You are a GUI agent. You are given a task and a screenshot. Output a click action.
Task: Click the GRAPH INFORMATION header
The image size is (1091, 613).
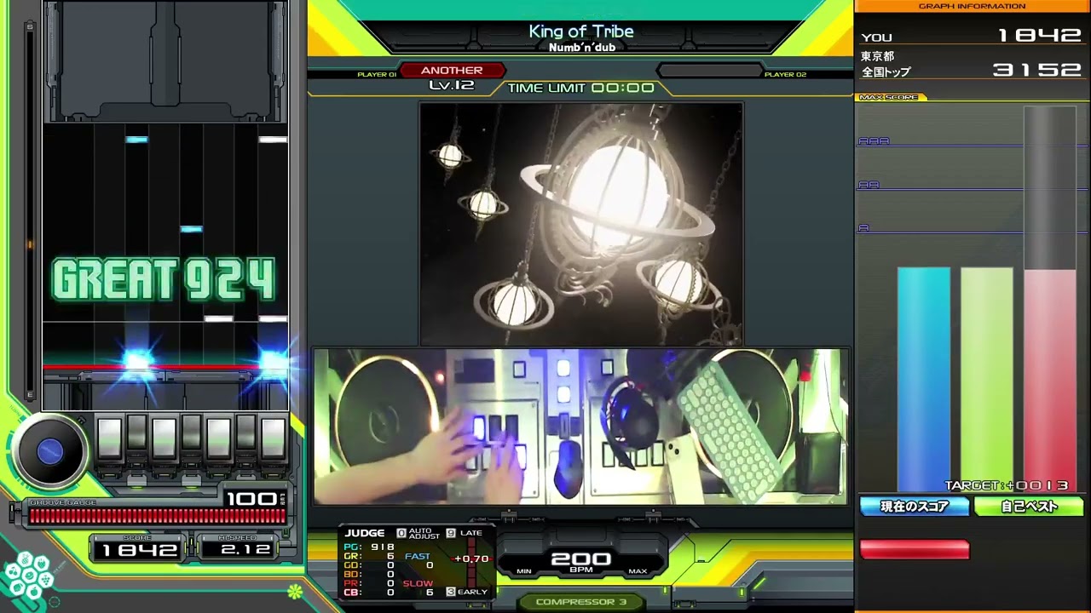point(972,6)
